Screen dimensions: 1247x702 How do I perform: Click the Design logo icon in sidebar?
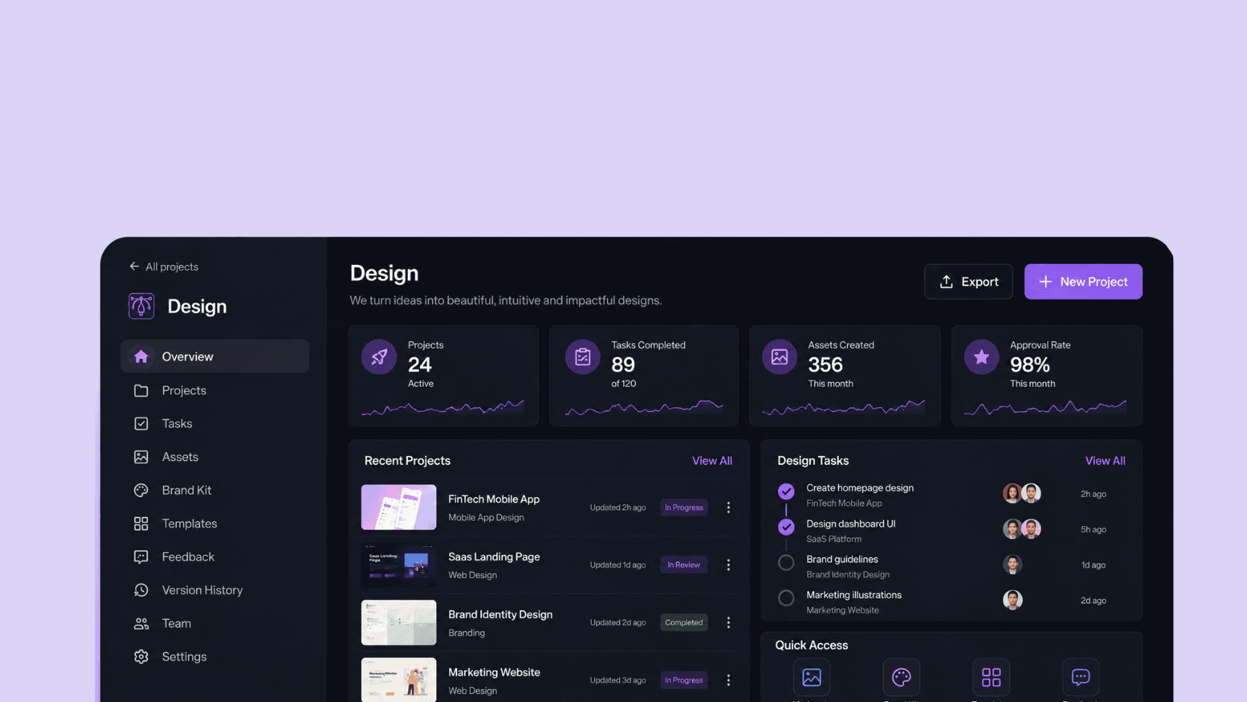[x=141, y=306]
